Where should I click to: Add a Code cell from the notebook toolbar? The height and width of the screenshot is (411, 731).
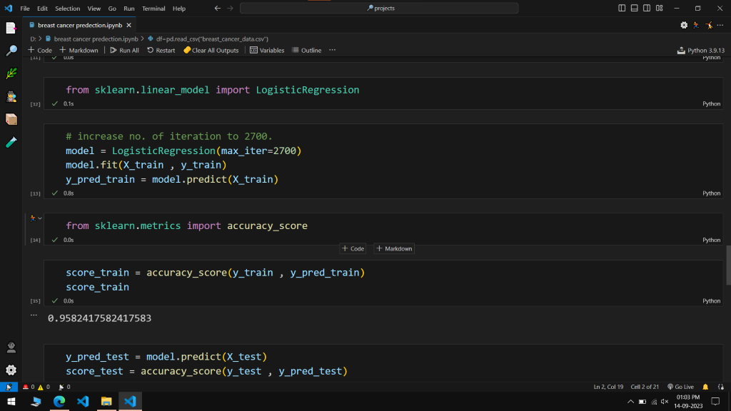coord(40,51)
